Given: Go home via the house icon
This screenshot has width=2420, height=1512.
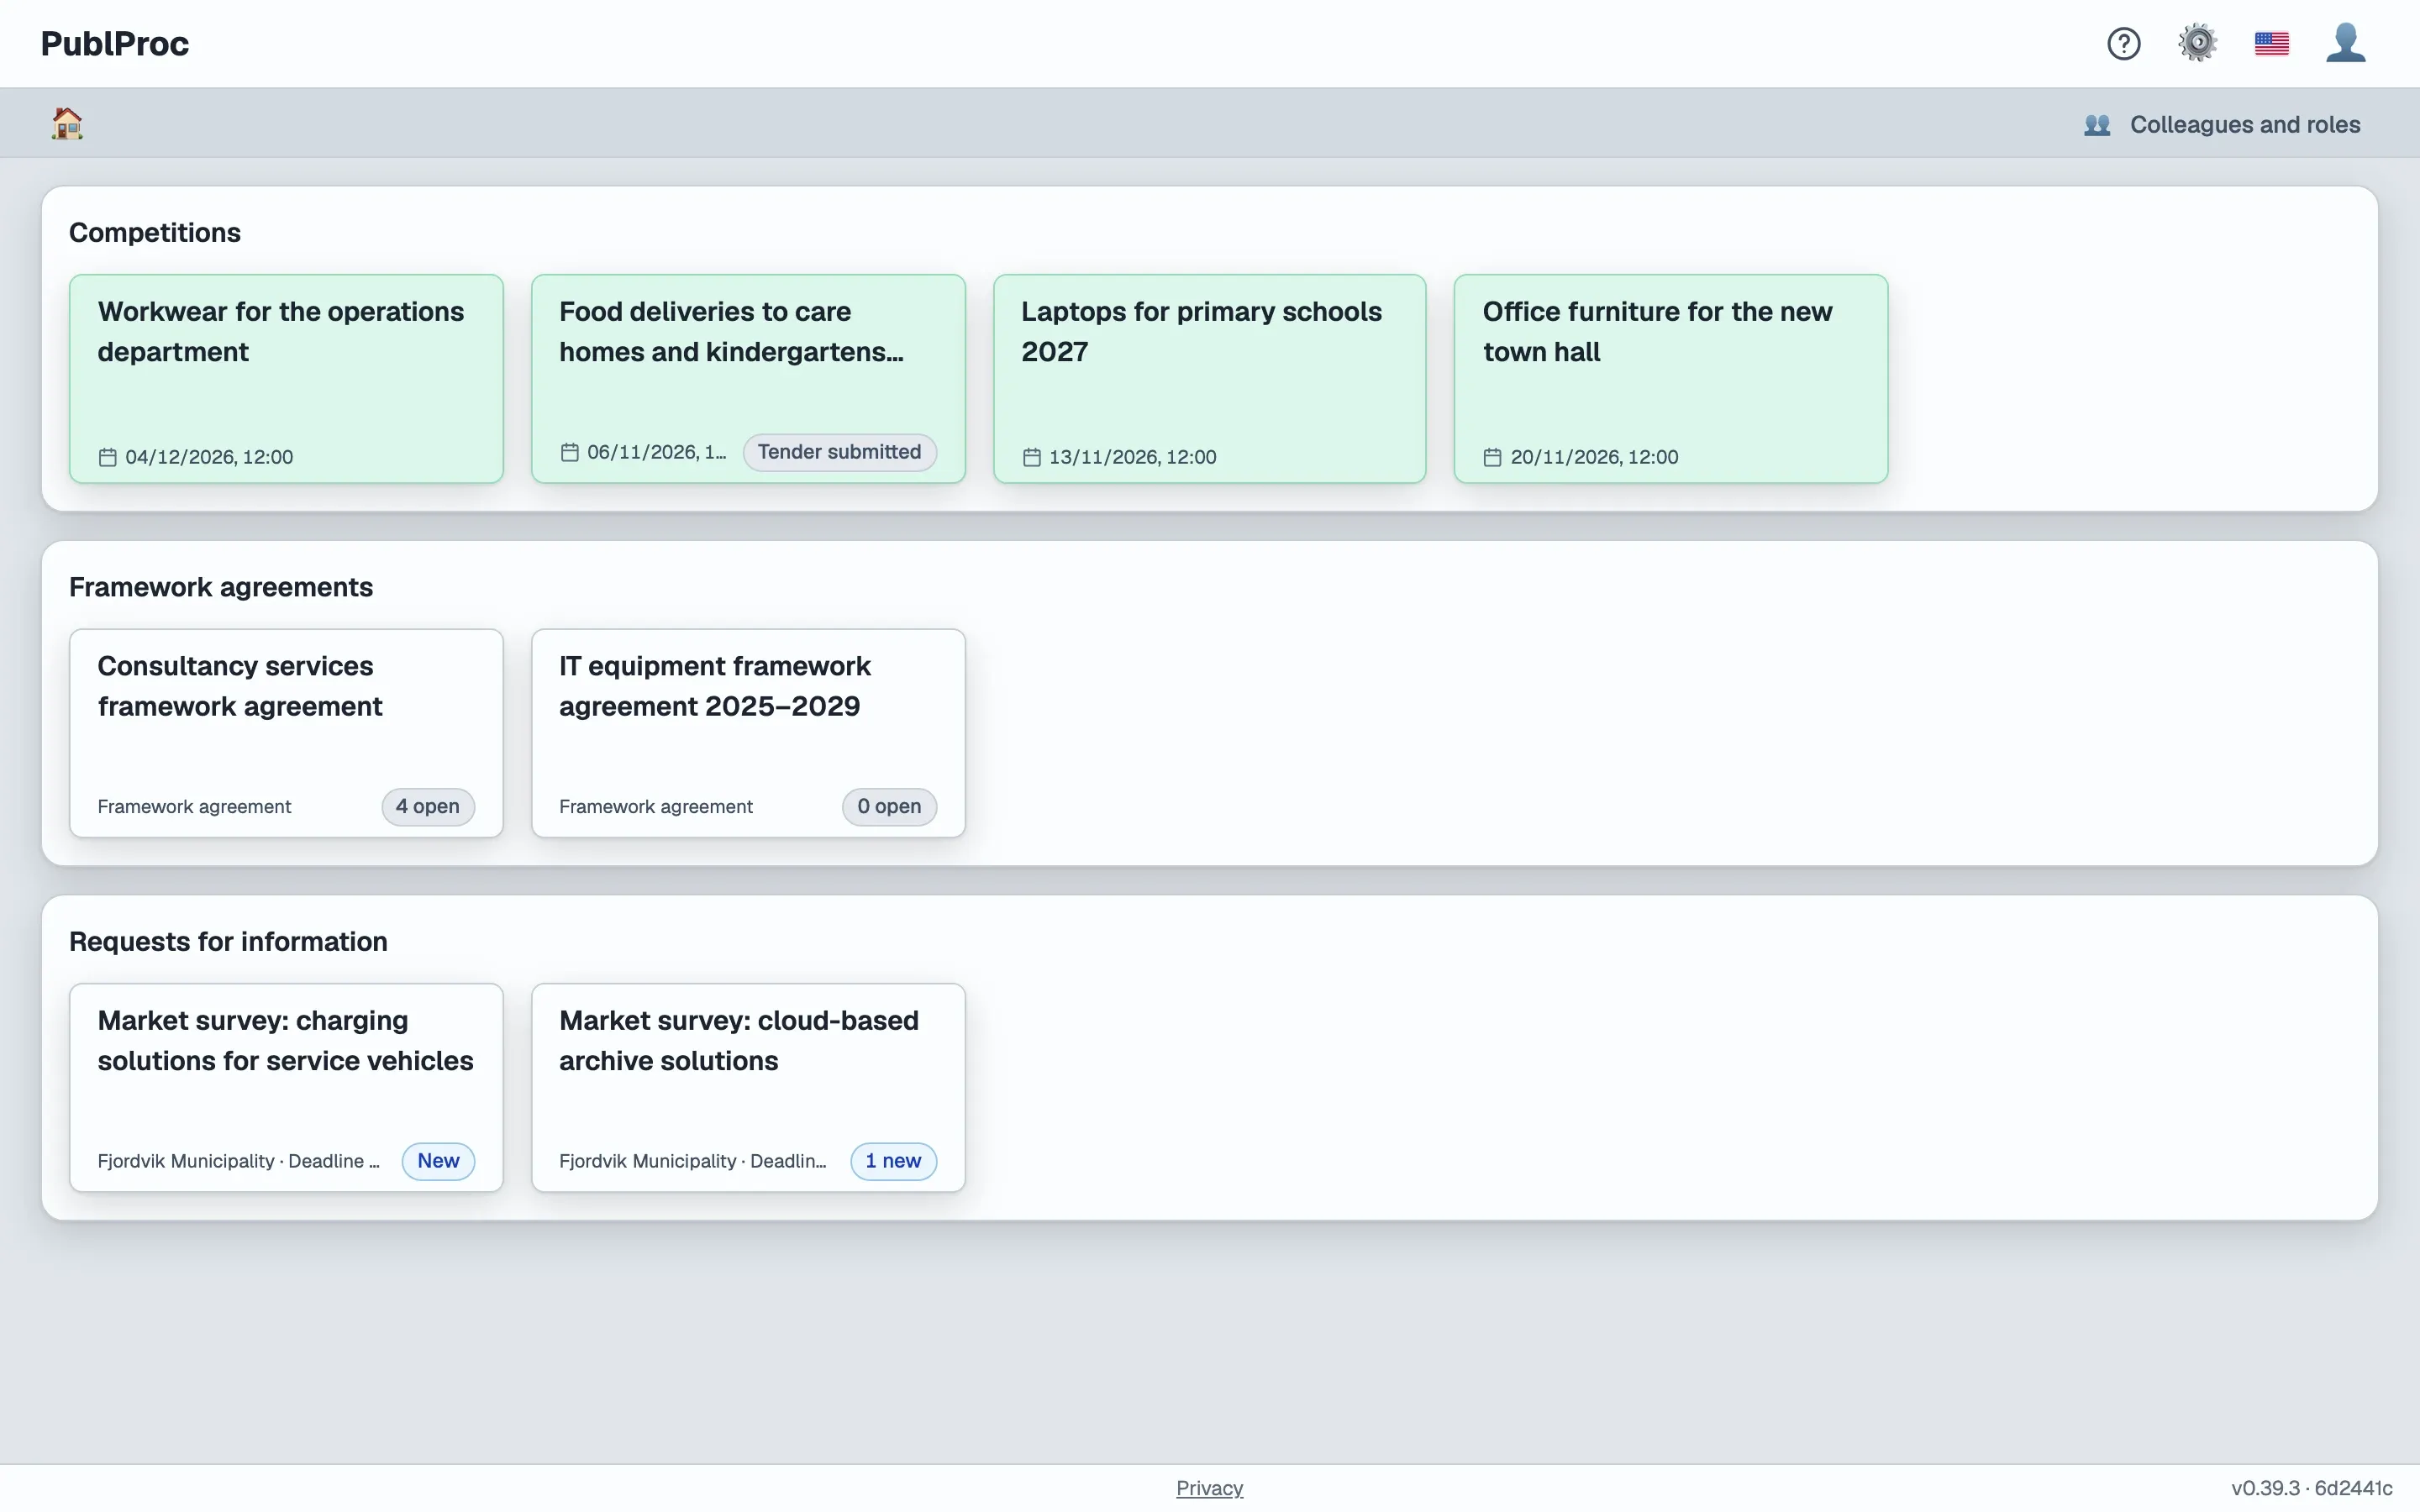Looking at the screenshot, I should [67, 124].
